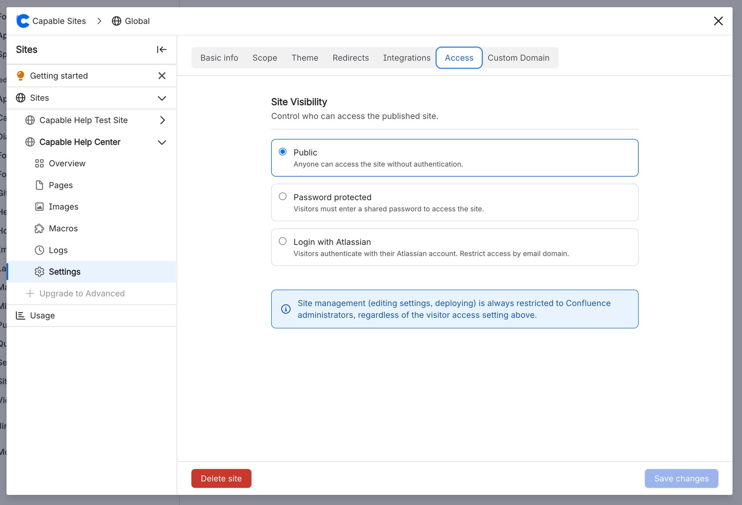The image size is (742, 505).
Task: Open the Basic info tab
Action: pos(219,58)
